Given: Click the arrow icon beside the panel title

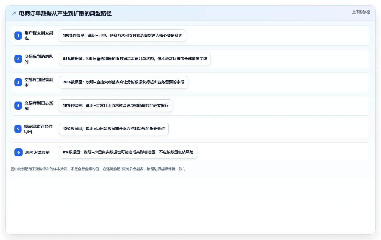Looking at the screenshot, I should point(14,13).
